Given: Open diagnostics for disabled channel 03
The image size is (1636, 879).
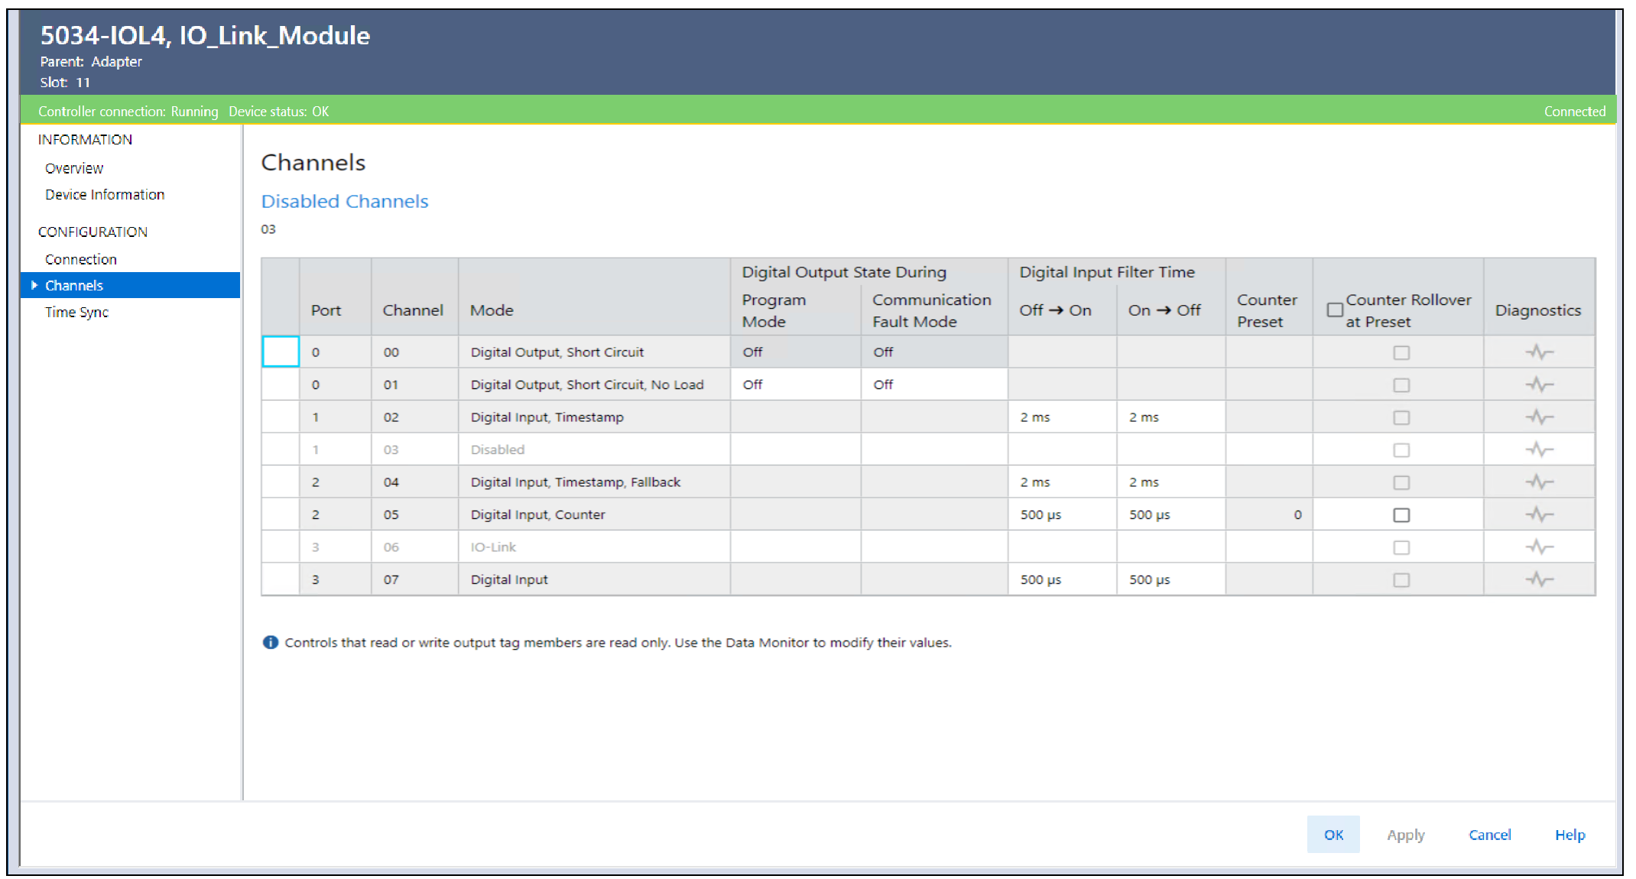Looking at the screenshot, I should coord(1539,449).
